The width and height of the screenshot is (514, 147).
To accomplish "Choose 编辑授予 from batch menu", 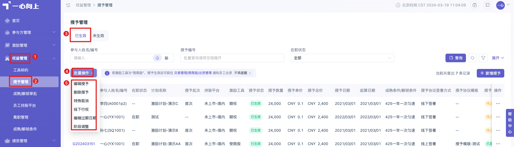I will [81, 84].
